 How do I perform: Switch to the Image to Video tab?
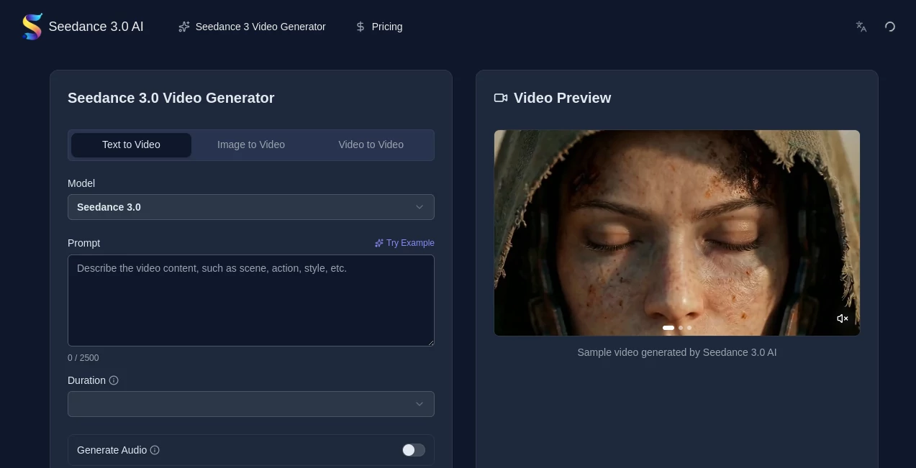click(251, 144)
